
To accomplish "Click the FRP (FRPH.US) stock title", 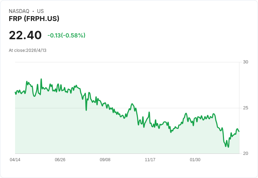I will click(x=34, y=19).
